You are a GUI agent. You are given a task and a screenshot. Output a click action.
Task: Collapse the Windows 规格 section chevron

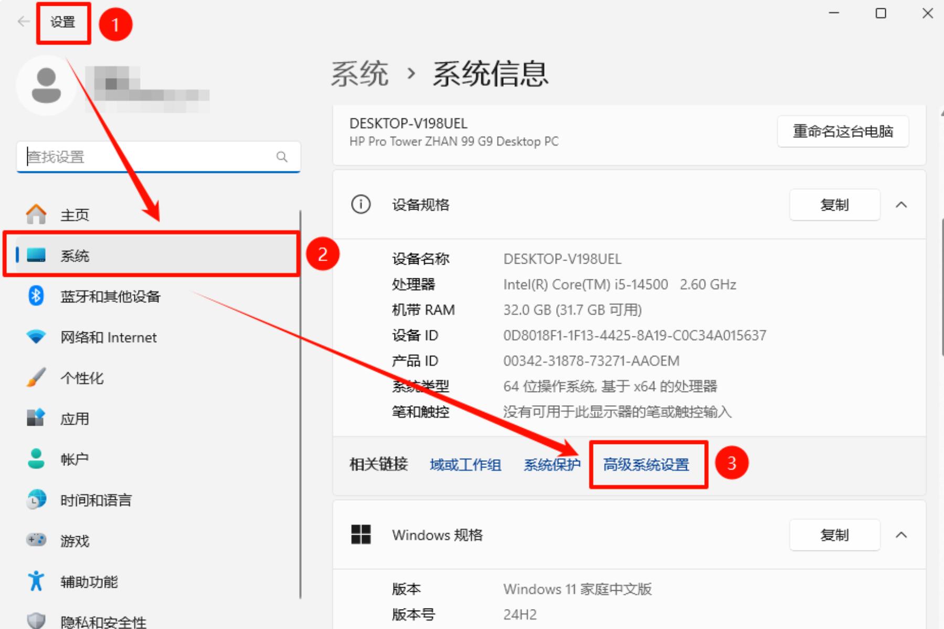click(x=901, y=535)
